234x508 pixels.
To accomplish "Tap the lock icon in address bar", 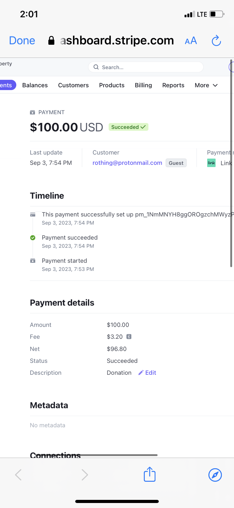I will pyautogui.click(x=51, y=40).
